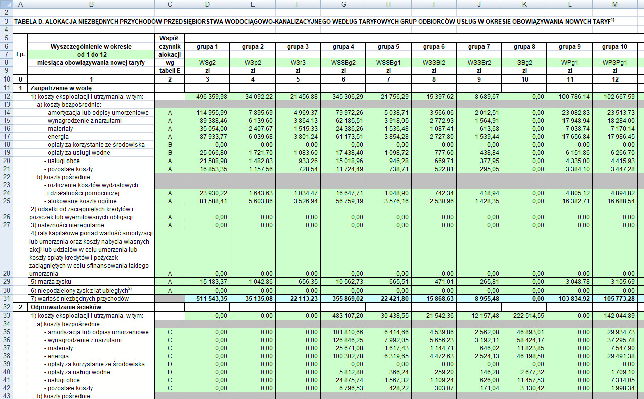Select the 'wartość niezbędnych przychodów' label cell
The width and height of the screenshot is (644, 399).
click(91, 299)
